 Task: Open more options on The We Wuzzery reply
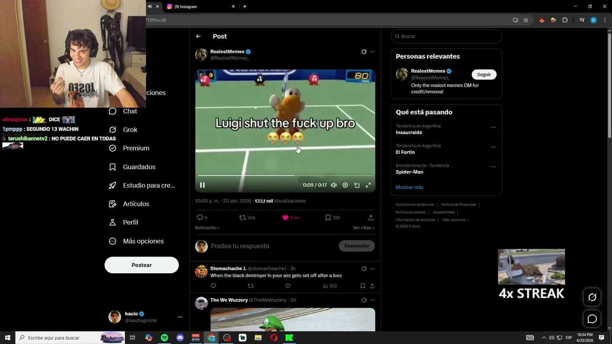[x=372, y=300]
